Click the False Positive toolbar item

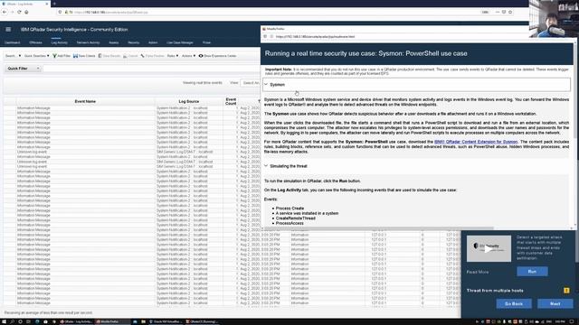(x=153, y=56)
